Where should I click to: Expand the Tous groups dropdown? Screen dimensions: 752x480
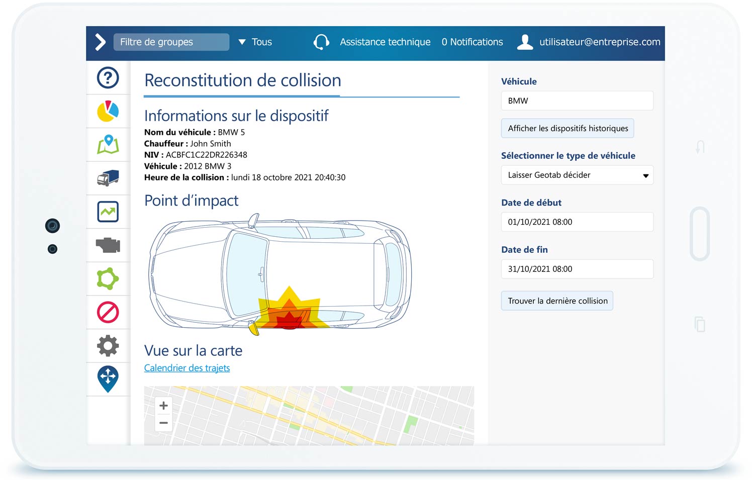coord(255,42)
